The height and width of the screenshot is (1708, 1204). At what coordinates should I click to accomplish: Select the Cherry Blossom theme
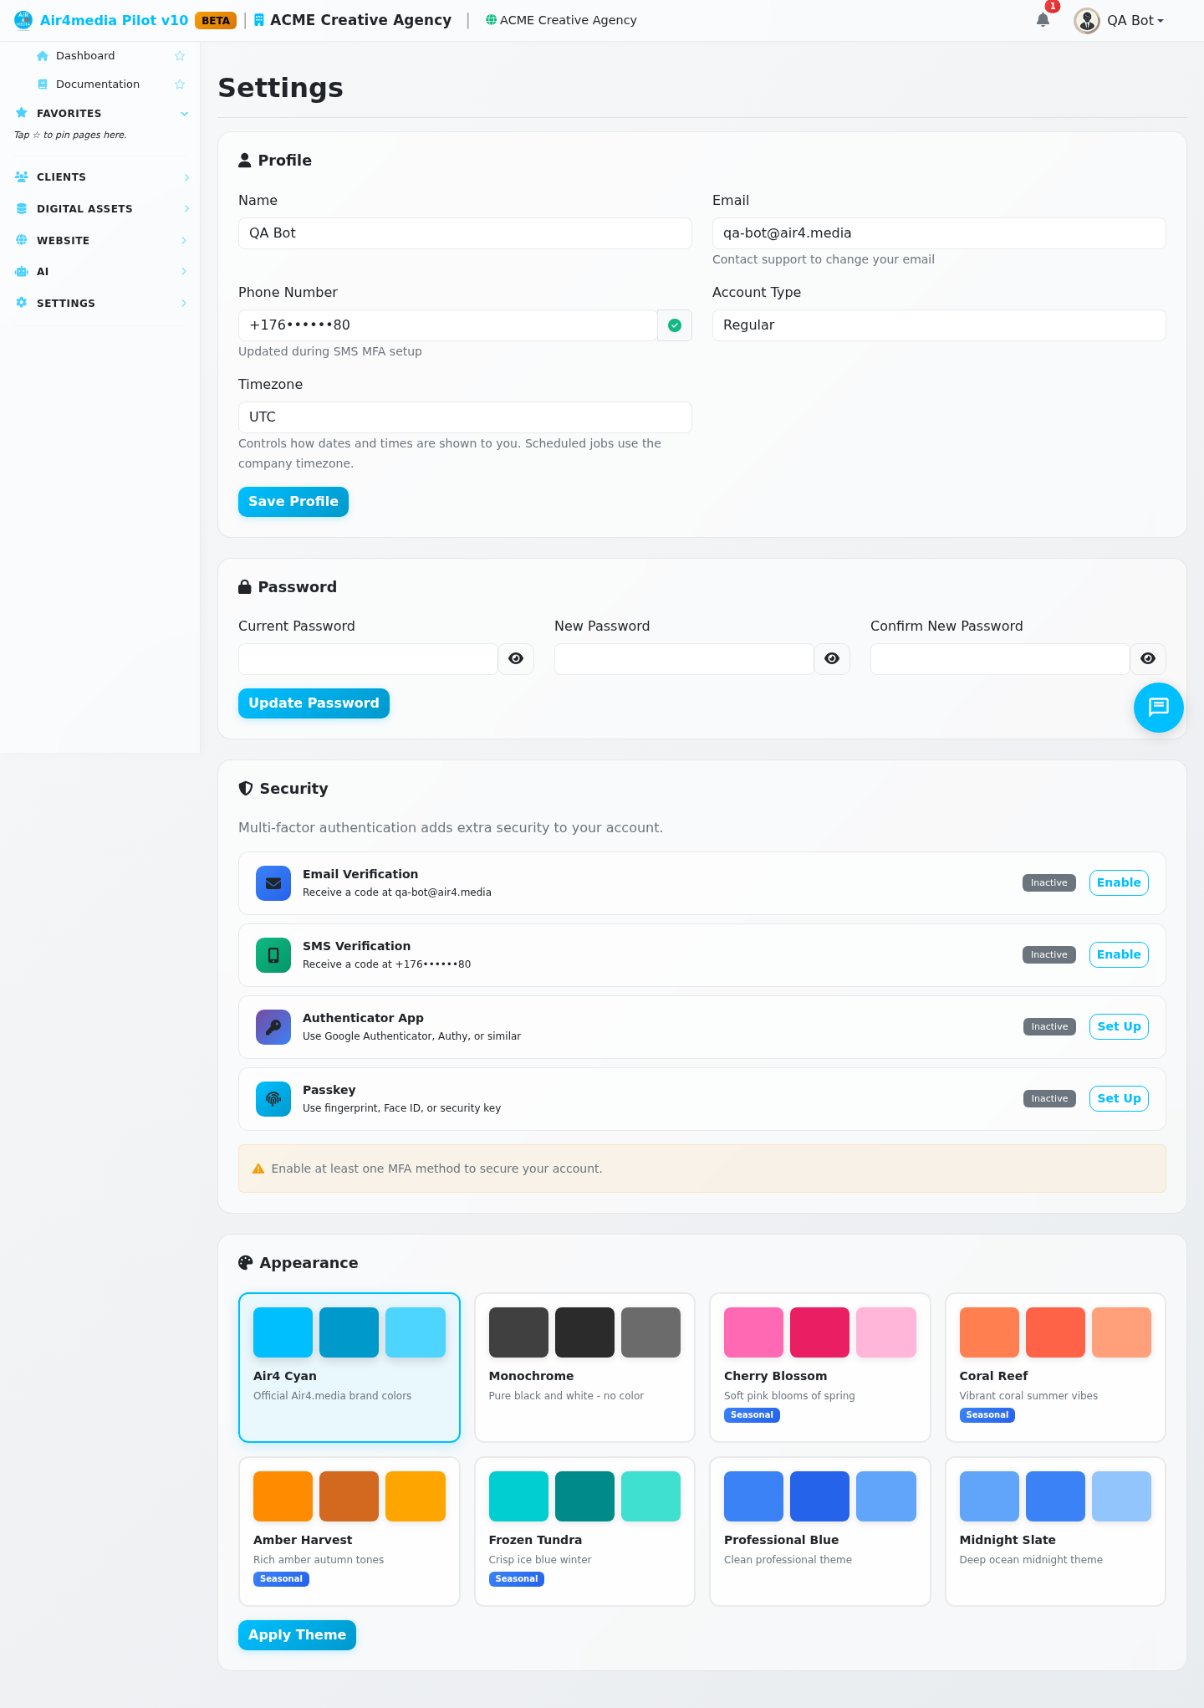coord(820,1368)
